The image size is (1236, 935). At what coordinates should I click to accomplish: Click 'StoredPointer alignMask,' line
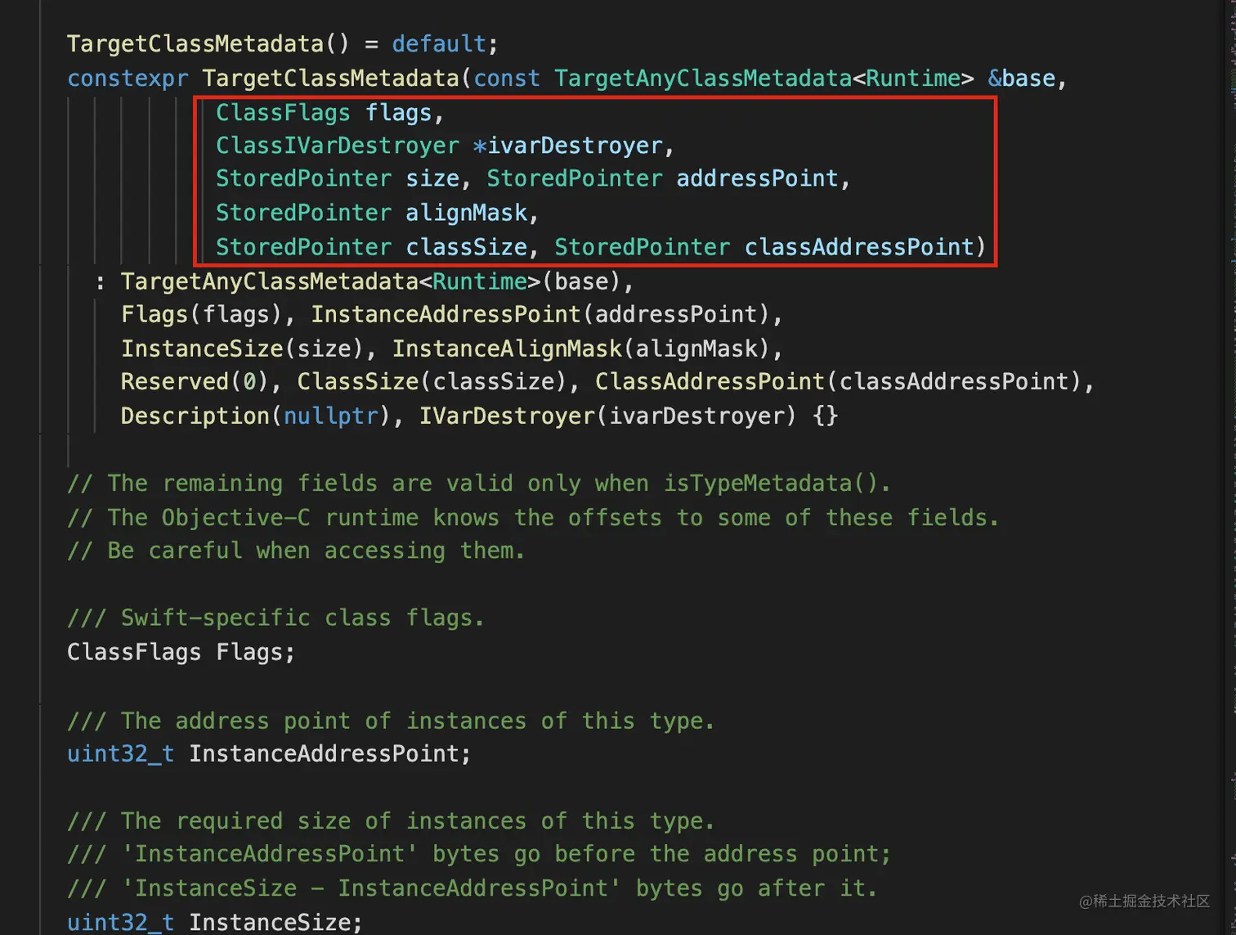click(x=377, y=213)
